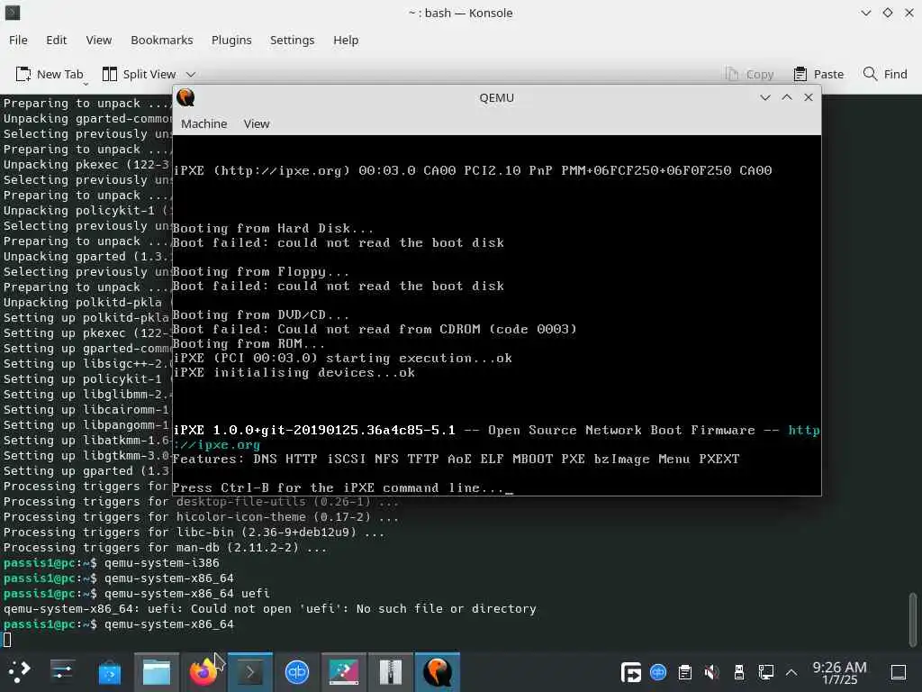Open network connections tray icon
The height and width of the screenshot is (692, 922).
tap(765, 672)
